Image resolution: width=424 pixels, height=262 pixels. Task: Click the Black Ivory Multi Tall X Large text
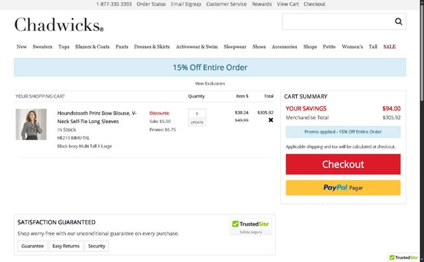(84, 146)
